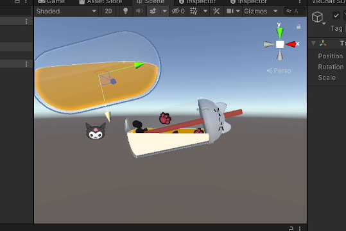
Task: Toggle the 2D view mode button
Action: click(x=108, y=11)
